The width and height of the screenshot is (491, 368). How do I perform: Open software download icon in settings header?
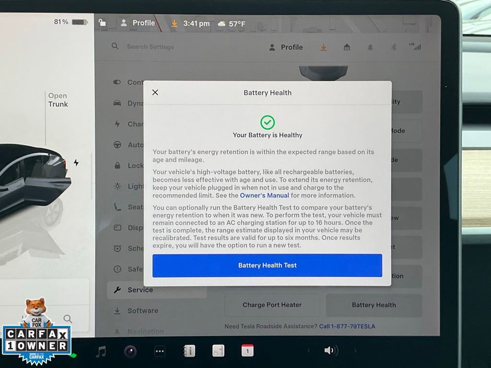[x=324, y=47]
